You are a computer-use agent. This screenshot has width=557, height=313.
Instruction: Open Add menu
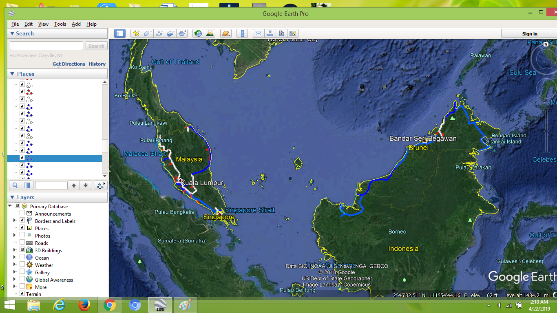pyautogui.click(x=76, y=24)
